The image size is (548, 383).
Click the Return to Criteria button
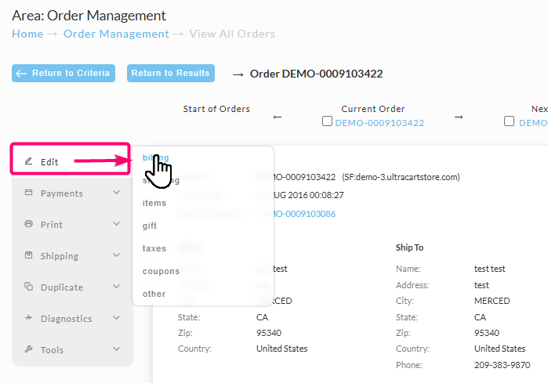[x=64, y=74]
